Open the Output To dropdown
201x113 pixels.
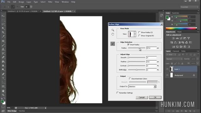[x=155, y=87]
